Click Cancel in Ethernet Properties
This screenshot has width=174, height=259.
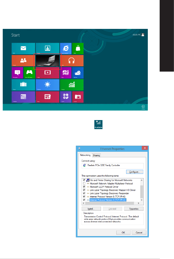click(139, 233)
